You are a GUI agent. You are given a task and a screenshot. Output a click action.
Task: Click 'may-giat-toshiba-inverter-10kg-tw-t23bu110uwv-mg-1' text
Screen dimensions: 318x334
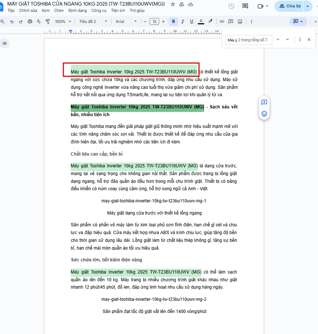(154, 201)
